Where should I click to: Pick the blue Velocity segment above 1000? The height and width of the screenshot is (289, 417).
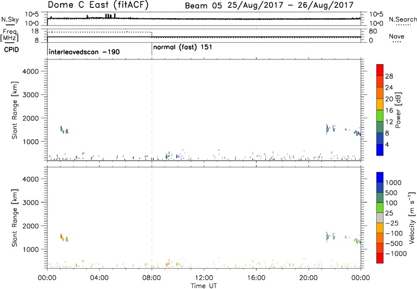380,177
